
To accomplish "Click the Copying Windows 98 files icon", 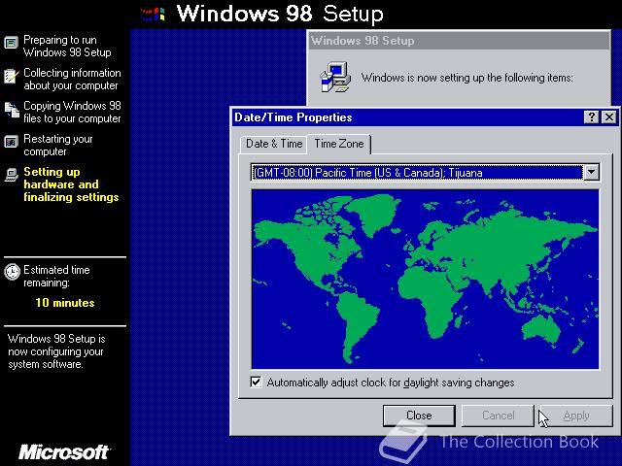I will point(12,110).
